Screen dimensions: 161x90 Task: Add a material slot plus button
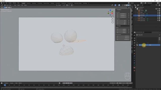[x=159, y=38]
